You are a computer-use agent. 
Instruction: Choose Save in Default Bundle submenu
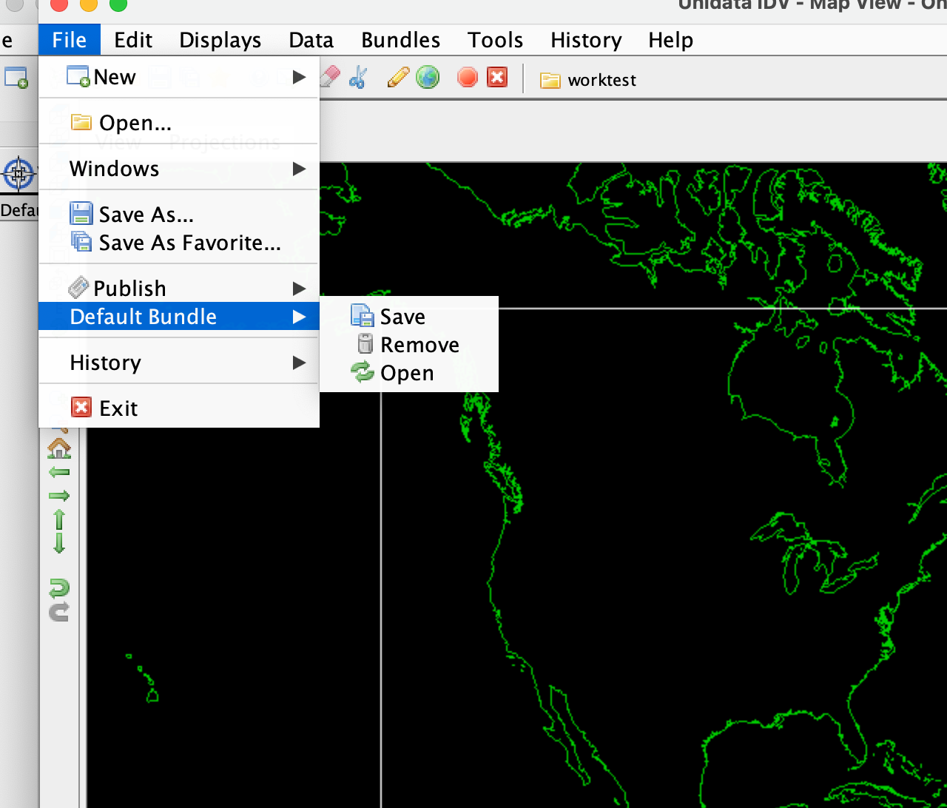coord(402,317)
